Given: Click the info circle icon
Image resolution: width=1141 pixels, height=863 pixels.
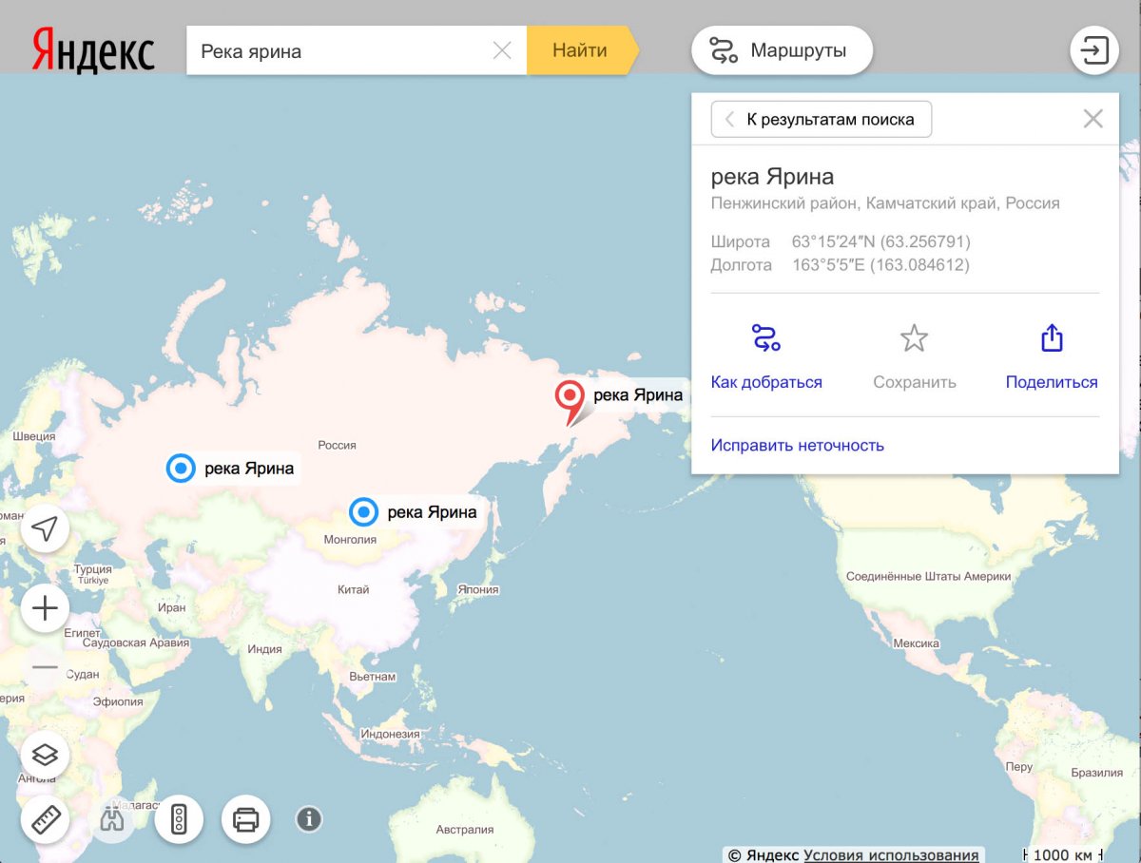Looking at the screenshot, I should coord(309,819).
